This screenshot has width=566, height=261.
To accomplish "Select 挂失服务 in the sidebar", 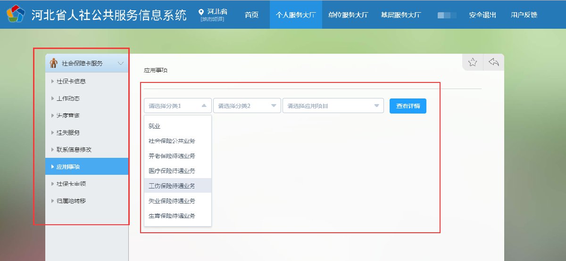I will click(x=68, y=132).
